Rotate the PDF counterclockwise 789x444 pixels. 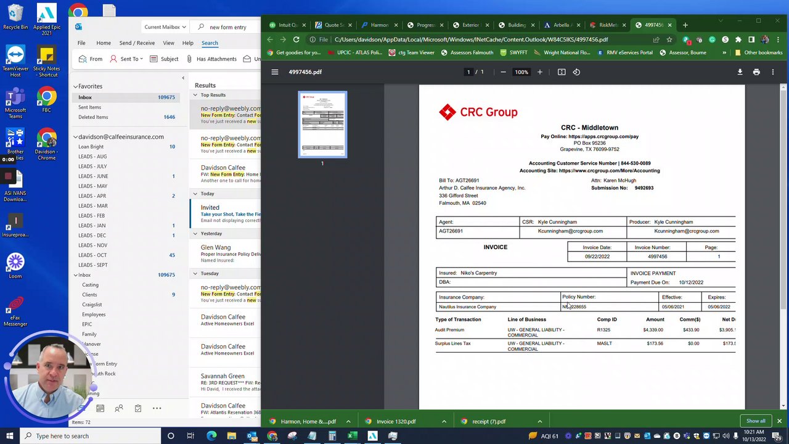(576, 72)
